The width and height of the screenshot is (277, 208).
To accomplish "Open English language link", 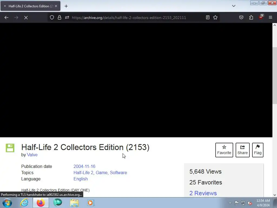I will click(81, 179).
